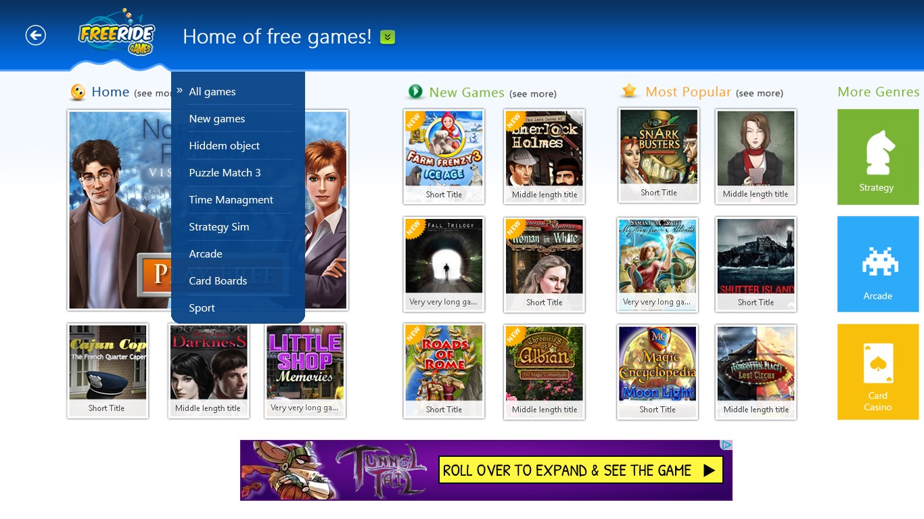Click the green play icon beside New Games

pos(415,92)
